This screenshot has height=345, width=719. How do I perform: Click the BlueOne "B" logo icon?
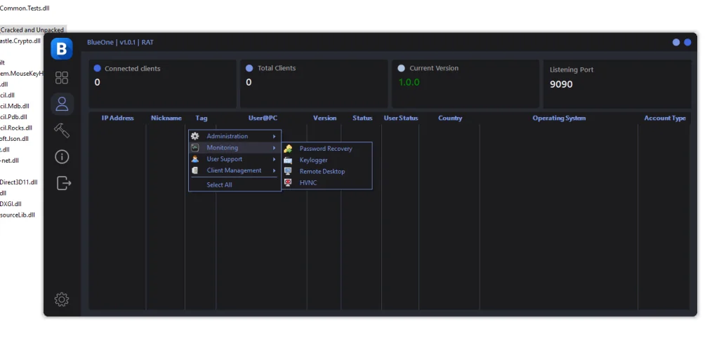point(62,49)
